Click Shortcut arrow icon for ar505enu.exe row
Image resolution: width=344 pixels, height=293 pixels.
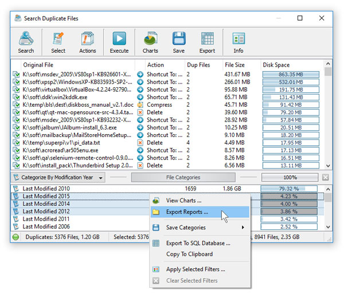coord(140,150)
